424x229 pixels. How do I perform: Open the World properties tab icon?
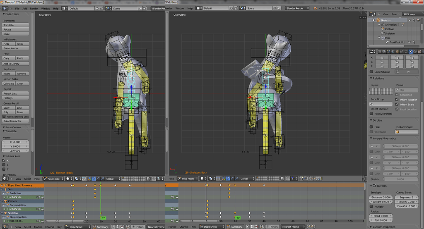393,51
